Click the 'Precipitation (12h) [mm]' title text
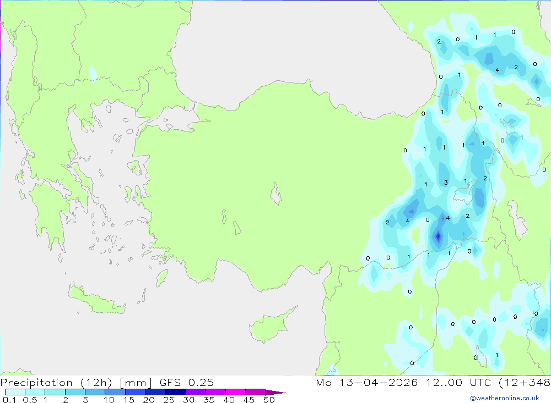 coord(76,383)
